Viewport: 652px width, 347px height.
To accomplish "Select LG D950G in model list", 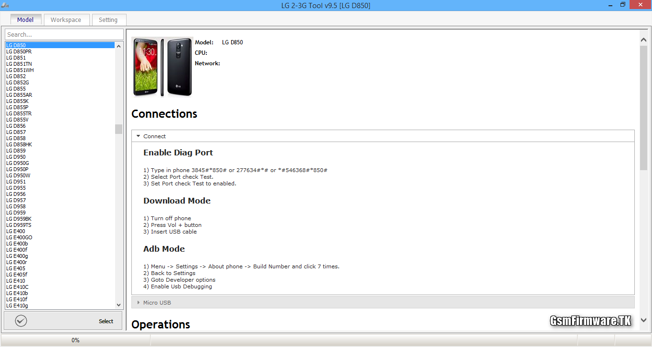I will (x=60, y=163).
